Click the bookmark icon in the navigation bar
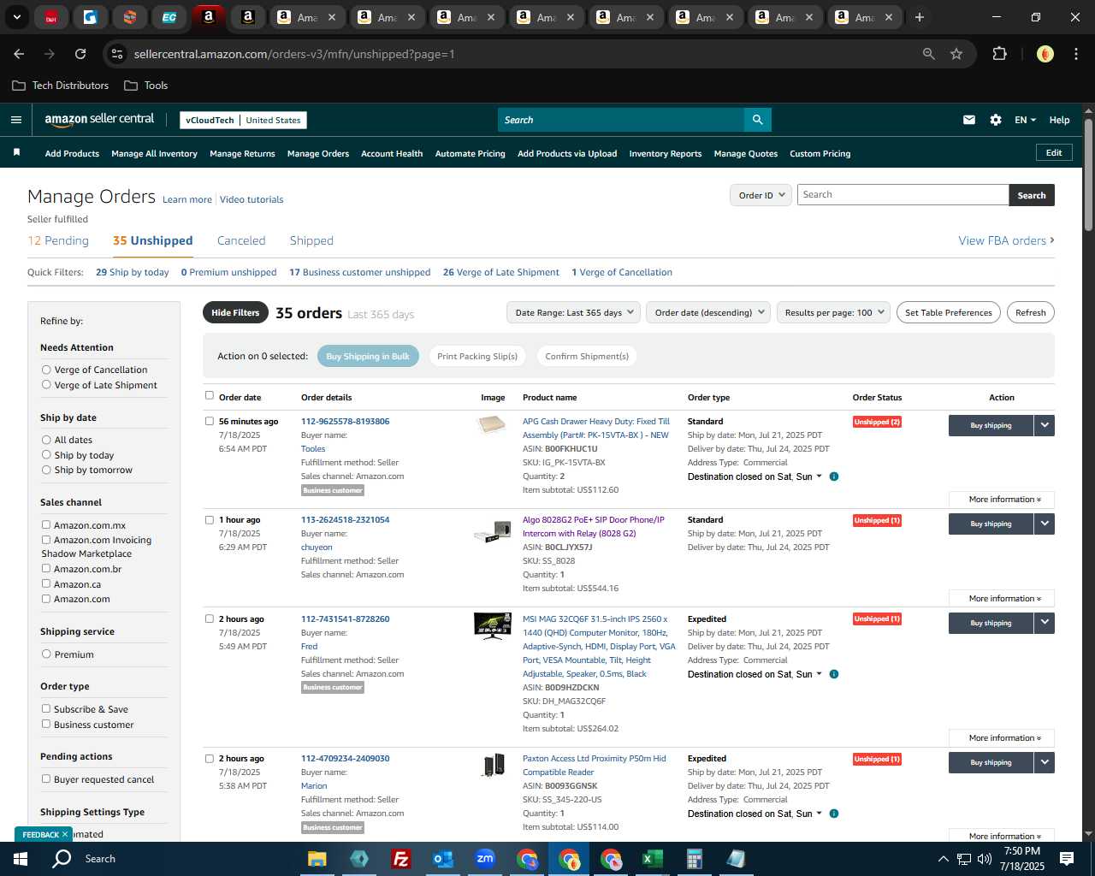1095x876 pixels. coord(16,152)
